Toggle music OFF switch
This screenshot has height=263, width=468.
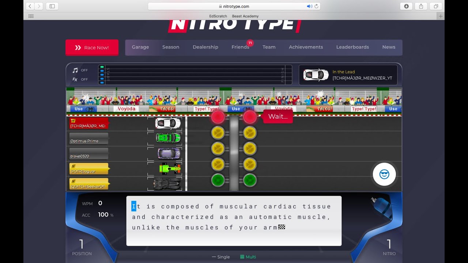[x=80, y=70]
